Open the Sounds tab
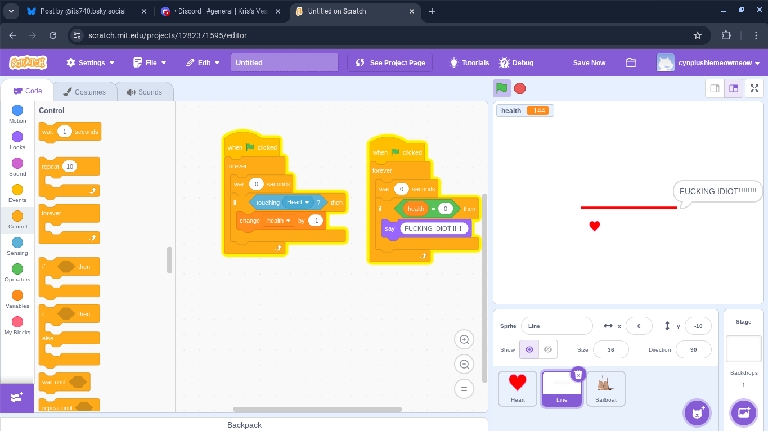768x431 pixels. 145,92
